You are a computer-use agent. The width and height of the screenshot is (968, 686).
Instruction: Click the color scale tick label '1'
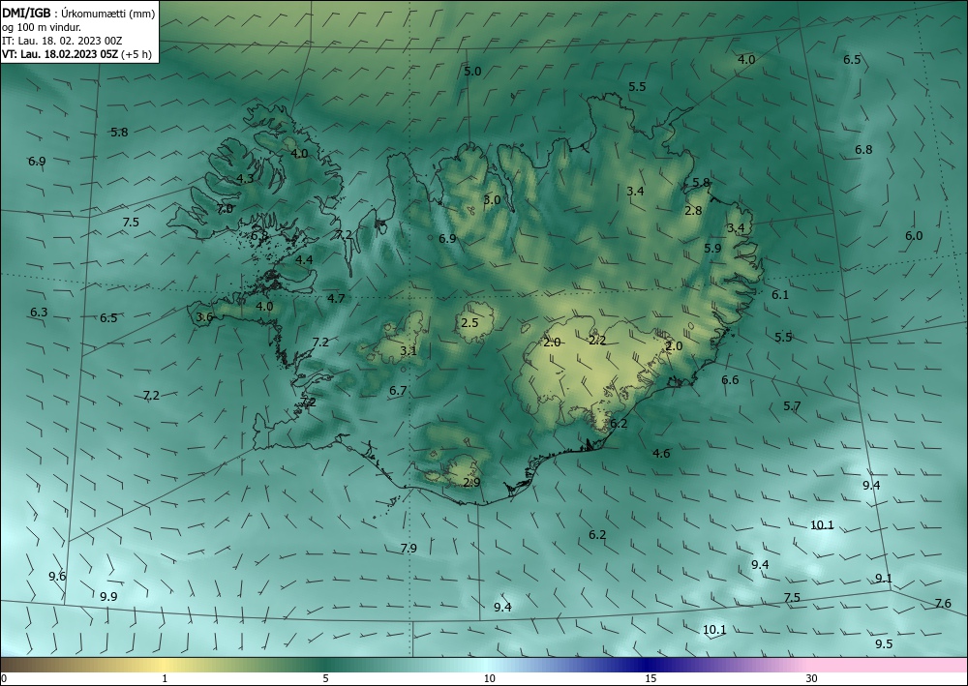pos(165,678)
